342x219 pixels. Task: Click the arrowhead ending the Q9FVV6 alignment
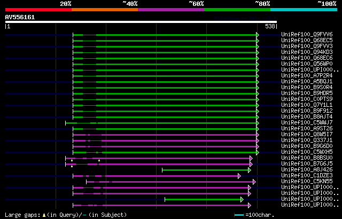pos(258,35)
